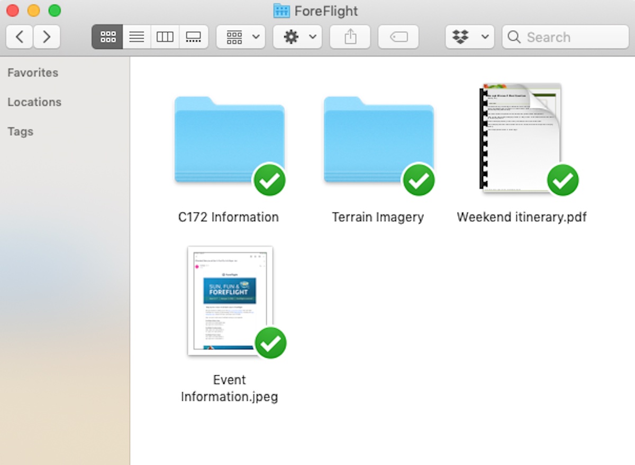Open the gear Action menu
This screenshot has height=465, width=635.
pyautogui.click(x=297, y=37)
